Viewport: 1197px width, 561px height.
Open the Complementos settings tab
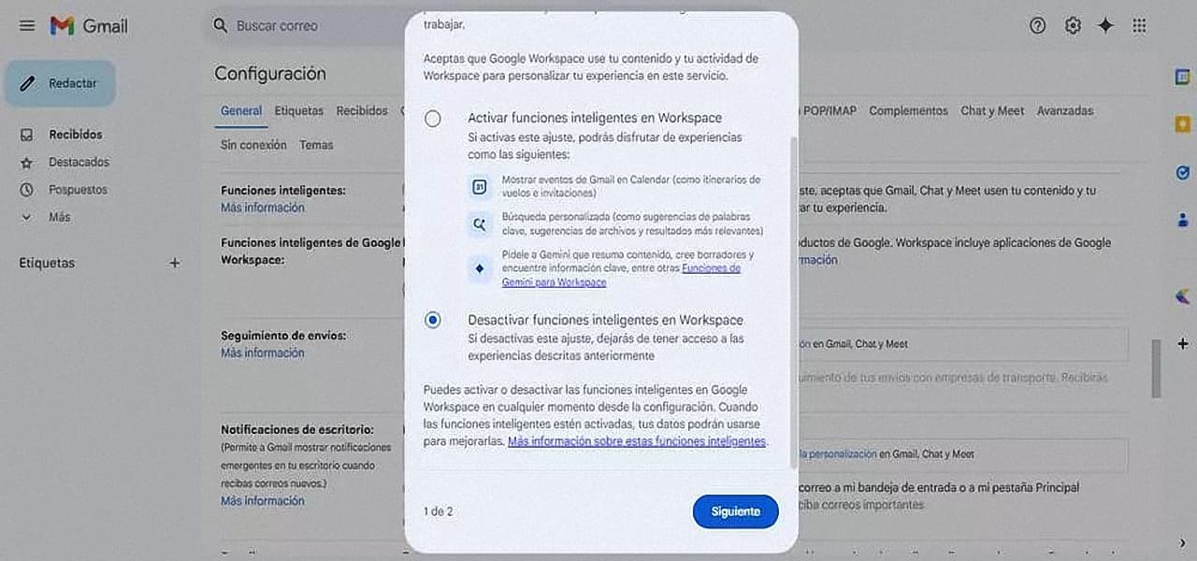point(908,110)
